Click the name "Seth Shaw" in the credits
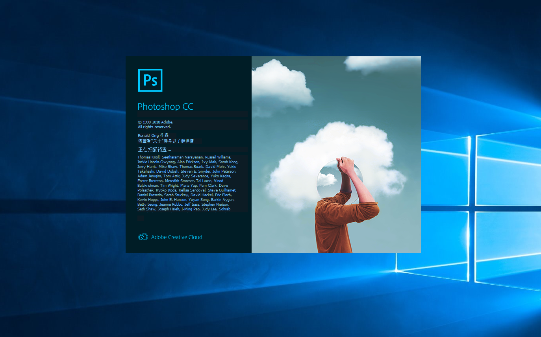 [x=146, y=209]
